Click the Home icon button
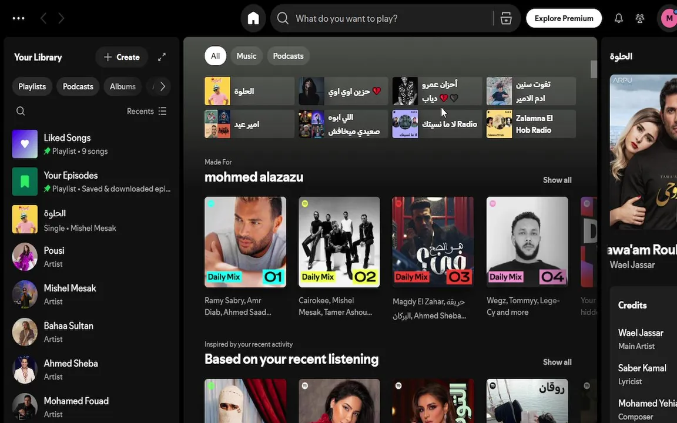Image resolution: width=677 pixels, height=423 pixels. click(253, 18)
